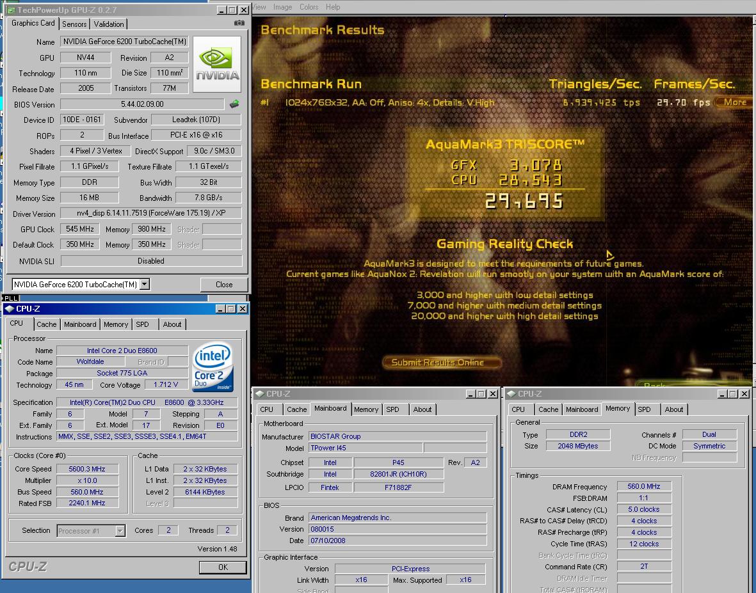Click the Instructions MMX SSE field
Screen dimensions: 756x593
point(147,436)
